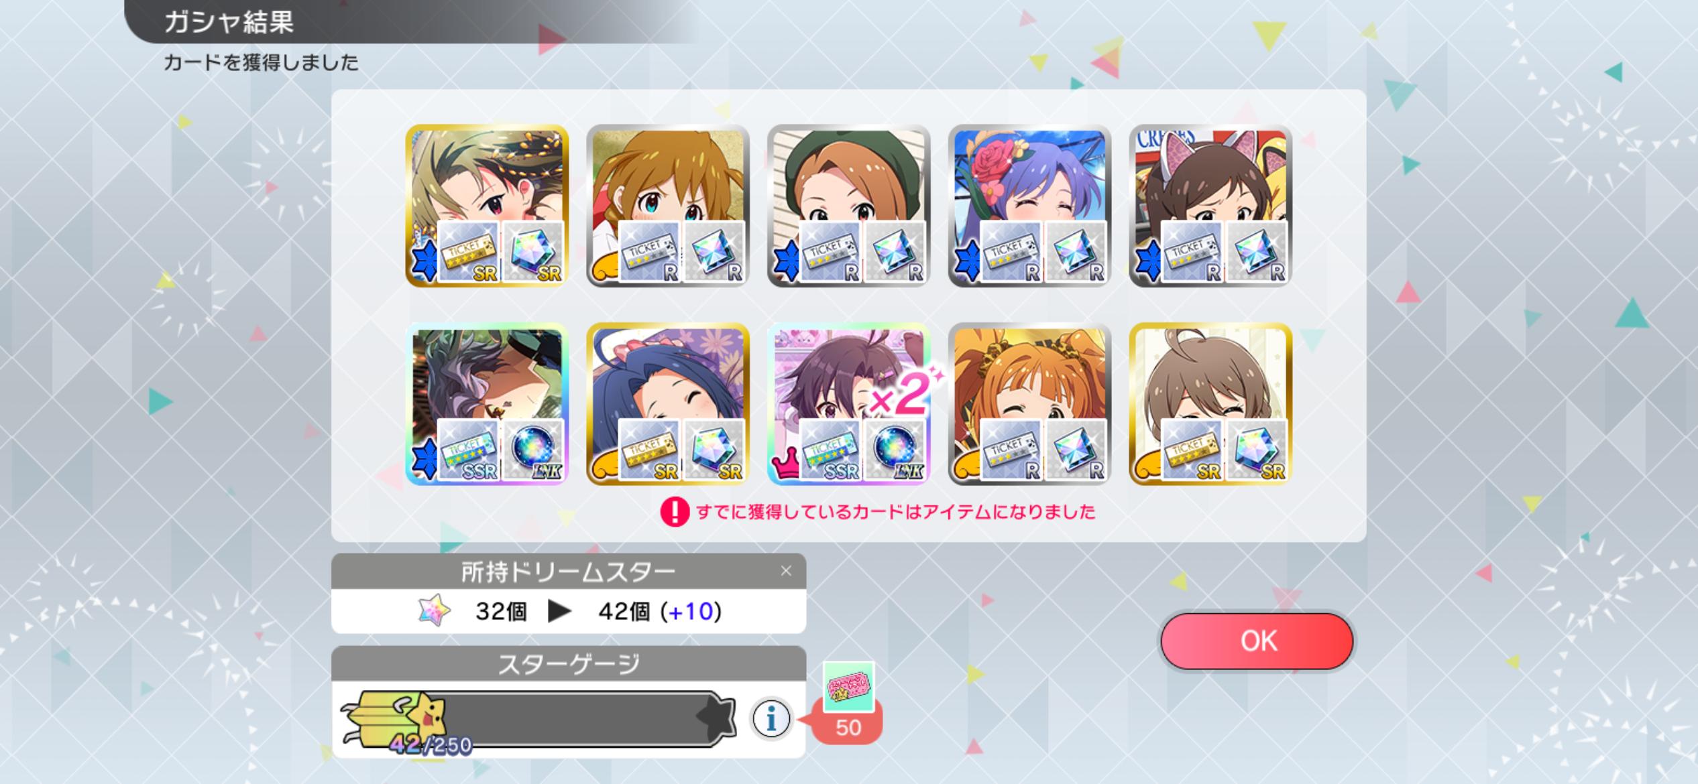1698x784 pixels.
Task: Select the orange twin-tail girl card
Action: tap(1029, 404)
